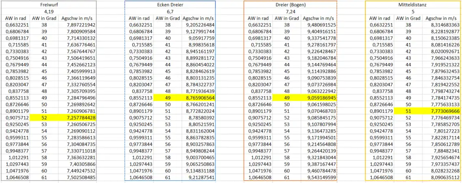The width and height of the screenshot is (462, 183).
Task: Select the yellow highlighted cell 8,765906564
Action: click(x=199, y=98)
